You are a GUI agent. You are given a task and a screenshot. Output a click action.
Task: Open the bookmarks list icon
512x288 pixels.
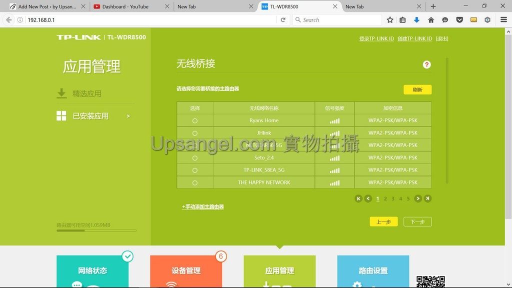[402, 20]
